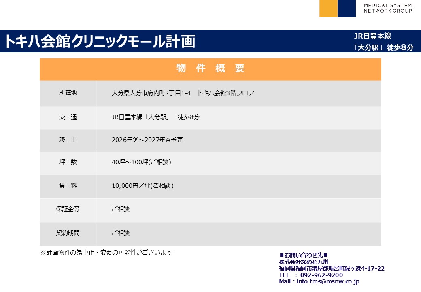This screenshot has height=292, width=421.
Task: Click the contact address 福岡県福岡市糟屋郡新宮町緑ケ浜4-17-22
Action: [332, 268]
